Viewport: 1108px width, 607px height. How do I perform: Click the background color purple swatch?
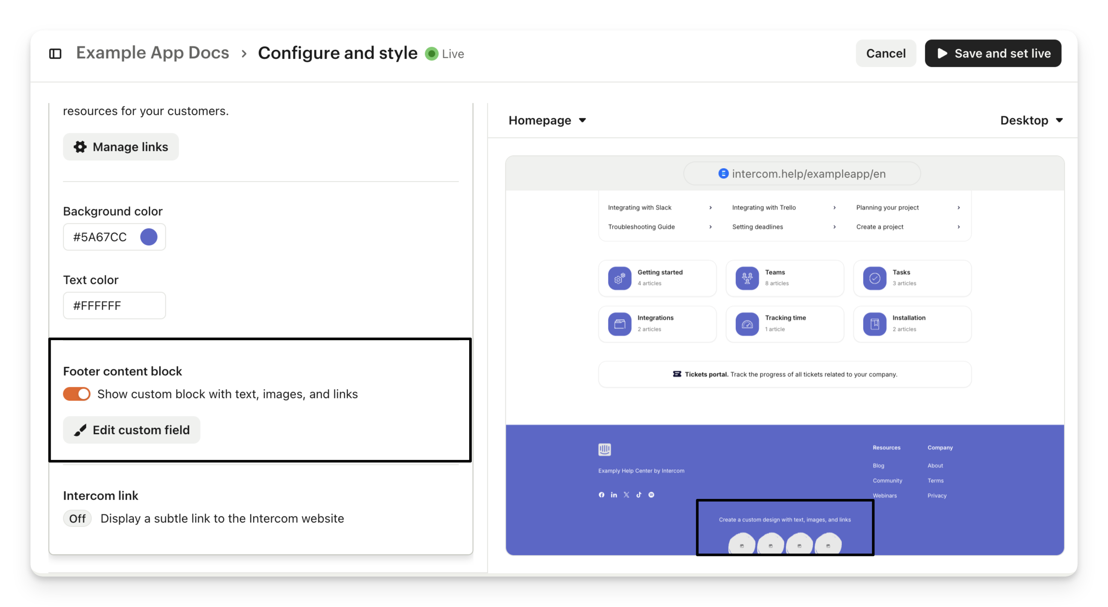pos(149,237)
